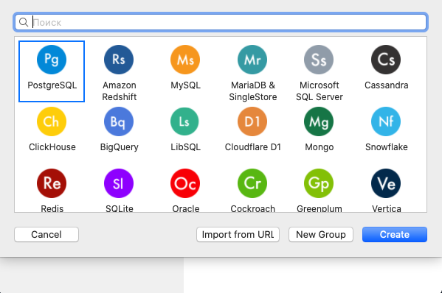This screenshot has width=442, height=293.
Task: Pick the MySQL Ms icon
Action: pyautogui.click(x=185, y=60)
